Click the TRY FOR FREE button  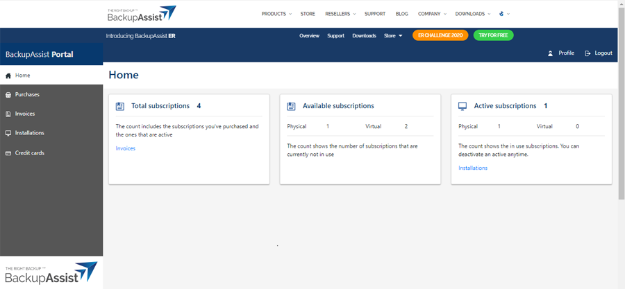[x=494, y=35]
